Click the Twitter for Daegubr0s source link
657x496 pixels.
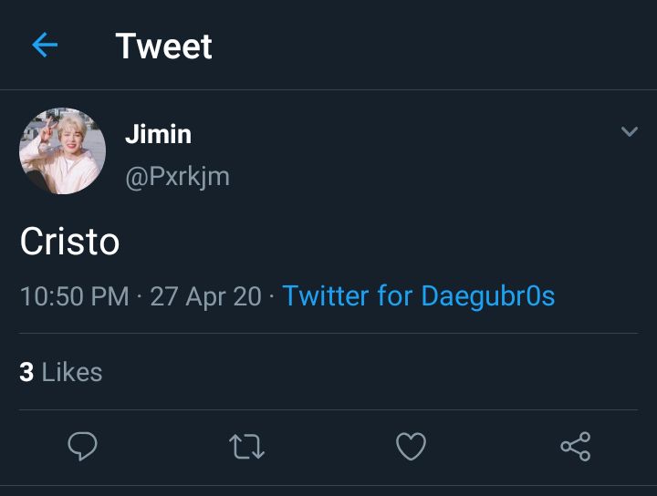pyautogui.click(x=419, y=296)
